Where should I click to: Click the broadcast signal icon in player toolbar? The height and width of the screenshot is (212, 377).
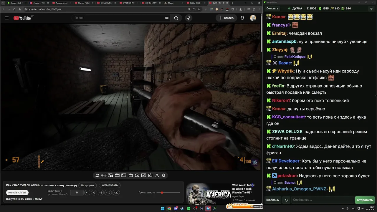[x=104, y=175]
